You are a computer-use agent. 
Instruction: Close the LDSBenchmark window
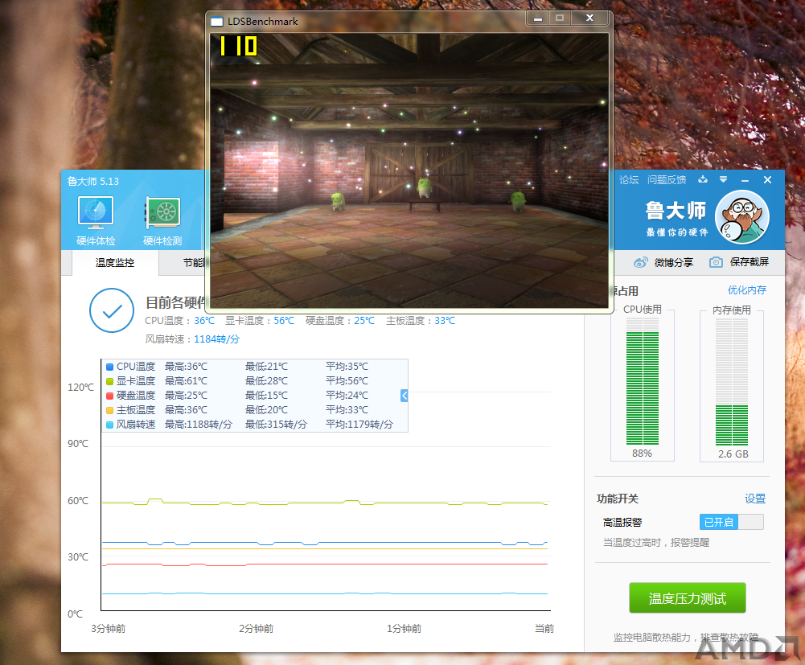click(590, 18)
